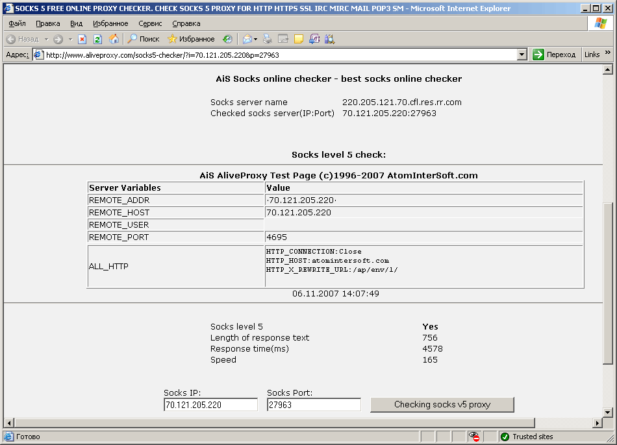Click the Готово status bar text
617x445 pixels.
tap(29, 437)
